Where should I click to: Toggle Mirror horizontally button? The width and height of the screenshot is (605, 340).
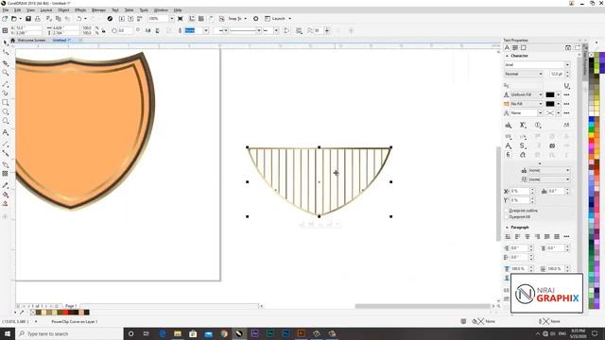(148, 30)
